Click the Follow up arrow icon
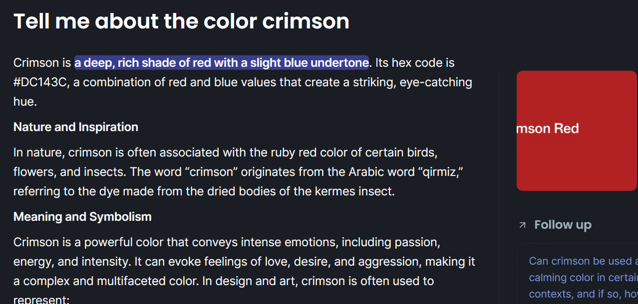This screenshot has height=304, width=638. (522, 225)
